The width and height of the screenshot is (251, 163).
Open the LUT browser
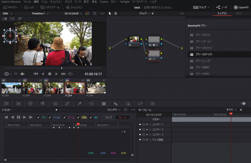(x=29, y=8)
